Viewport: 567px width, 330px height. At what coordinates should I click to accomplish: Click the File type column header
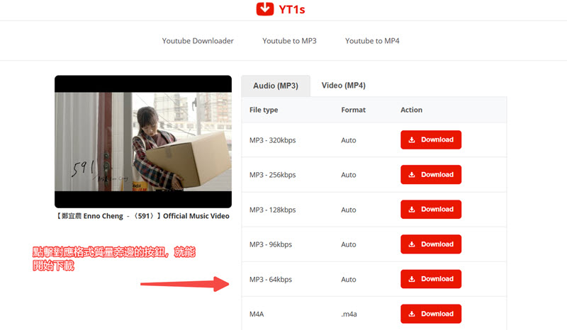[264, 110]
